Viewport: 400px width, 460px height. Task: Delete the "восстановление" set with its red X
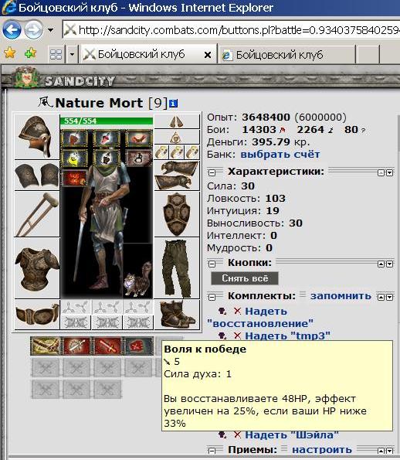(x=237, y=311)
